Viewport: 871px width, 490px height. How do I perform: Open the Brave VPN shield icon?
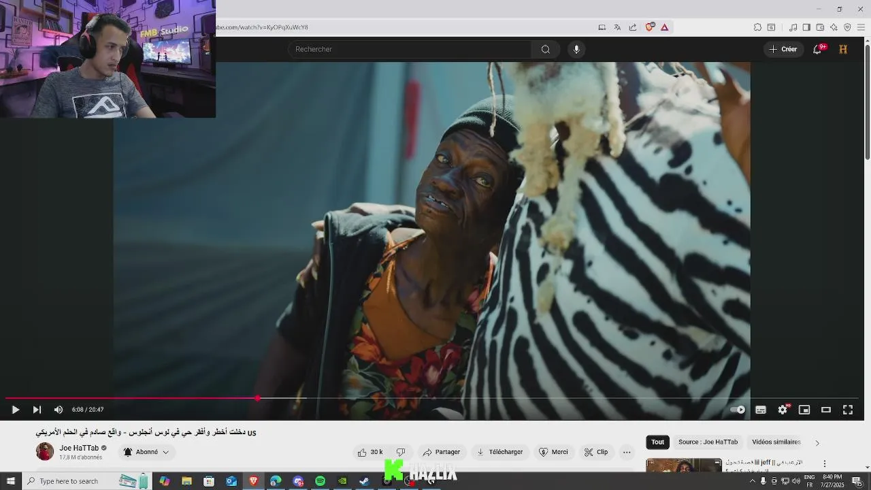(x=847, y=27)
